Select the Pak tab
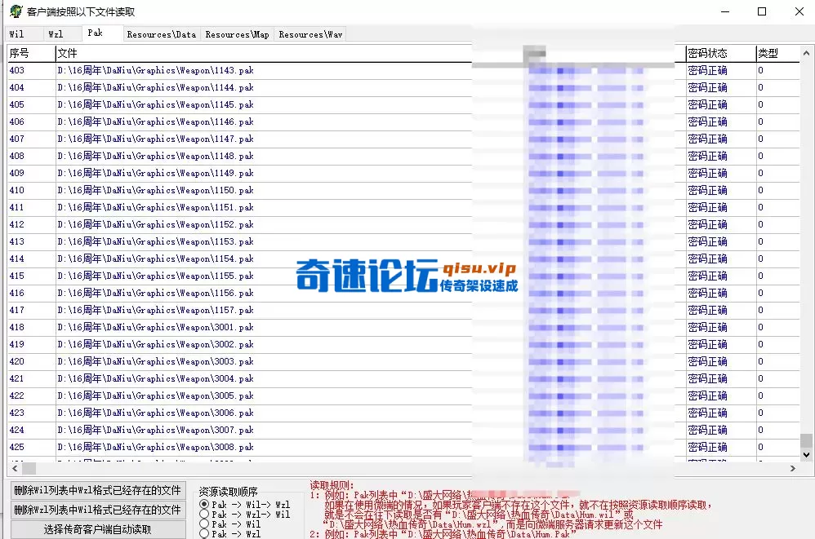Screen dimensions: 815x539 click(x=93, y=33)
